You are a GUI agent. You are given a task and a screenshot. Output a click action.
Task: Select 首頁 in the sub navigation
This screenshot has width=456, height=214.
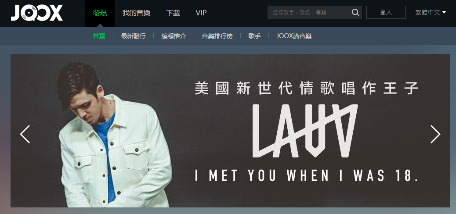coord(99,36)
